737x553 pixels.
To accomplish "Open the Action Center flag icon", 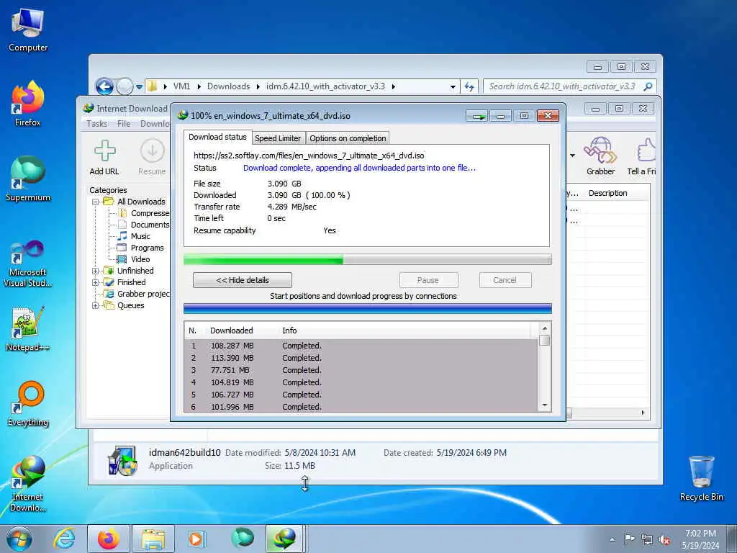I will [x=629, y=539].
